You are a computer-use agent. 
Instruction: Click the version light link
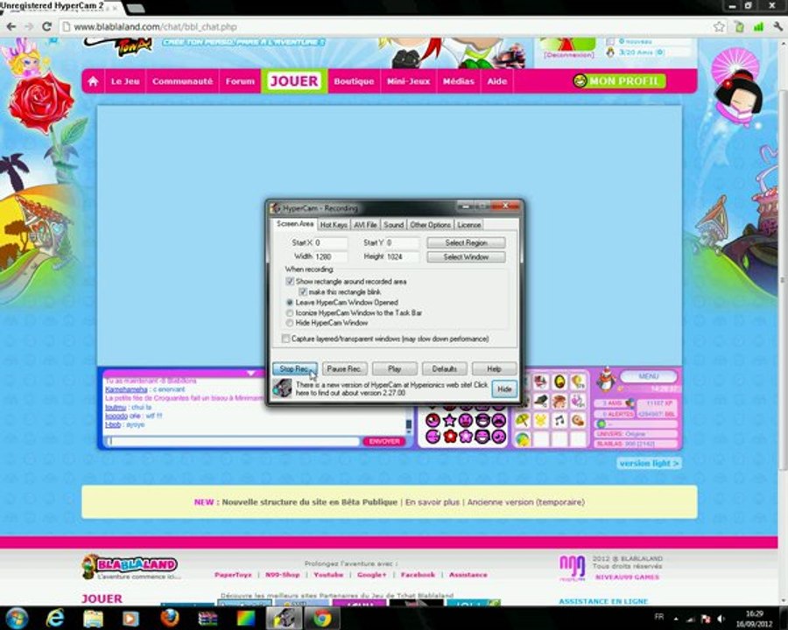point(649,463)
